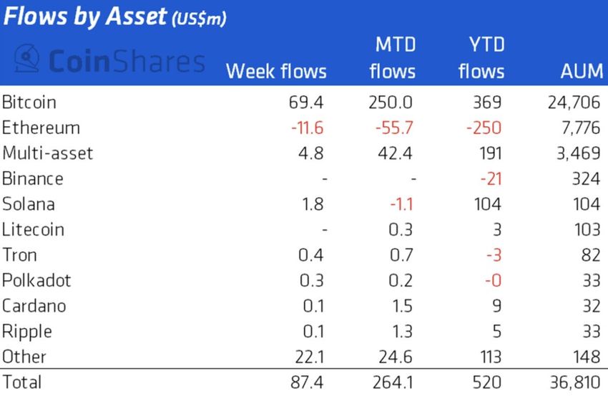Viewport: 608px width, 399px height.
Task: Click the CoinShares logo icon
Action: point(27,60)
